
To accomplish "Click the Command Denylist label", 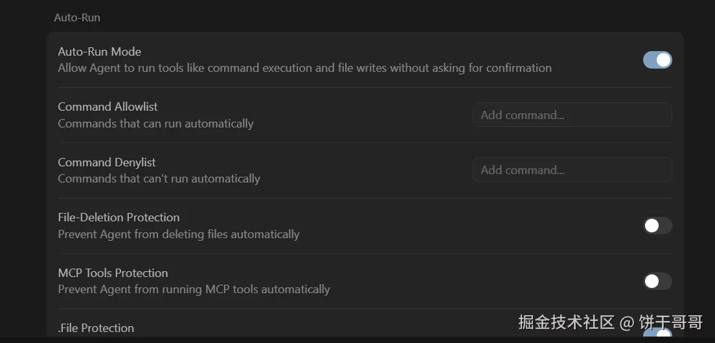I will [107, 162].
